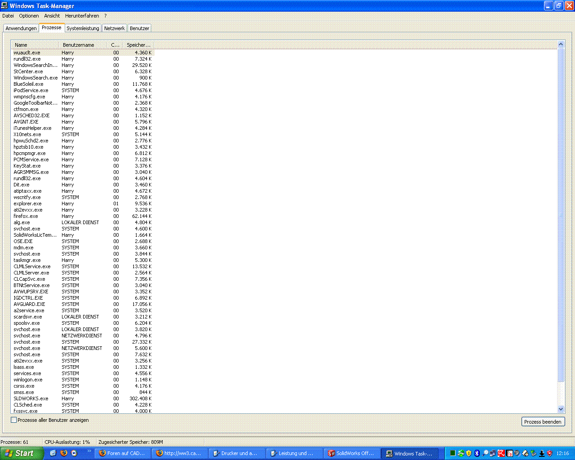
Task: Launch Firefox from quick launch bar
Action: pos(64,453)
